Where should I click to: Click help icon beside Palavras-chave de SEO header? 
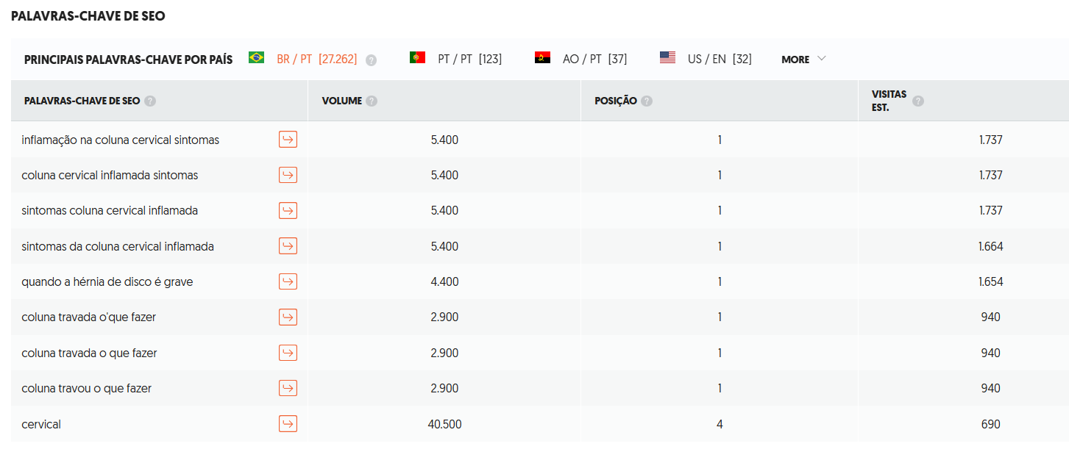[150, 101]
